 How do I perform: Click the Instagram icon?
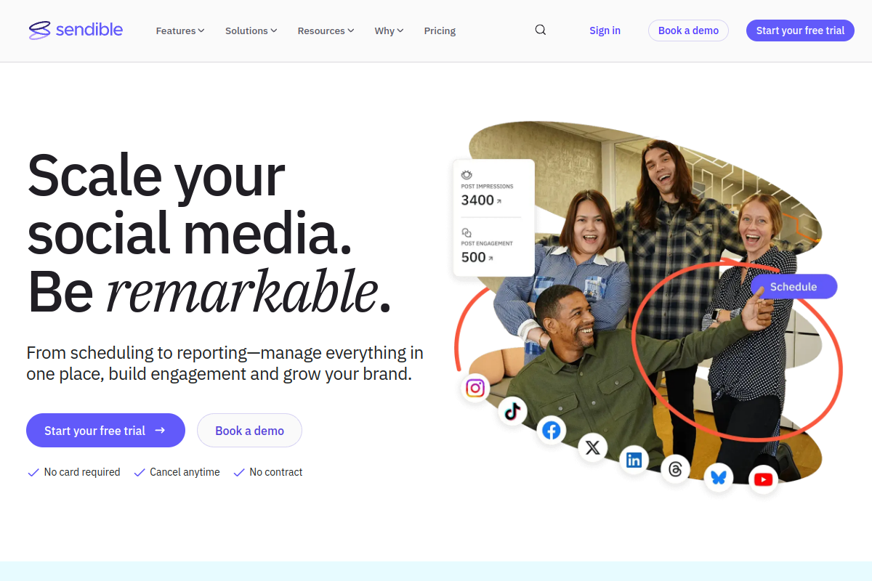tap(475, 388)
